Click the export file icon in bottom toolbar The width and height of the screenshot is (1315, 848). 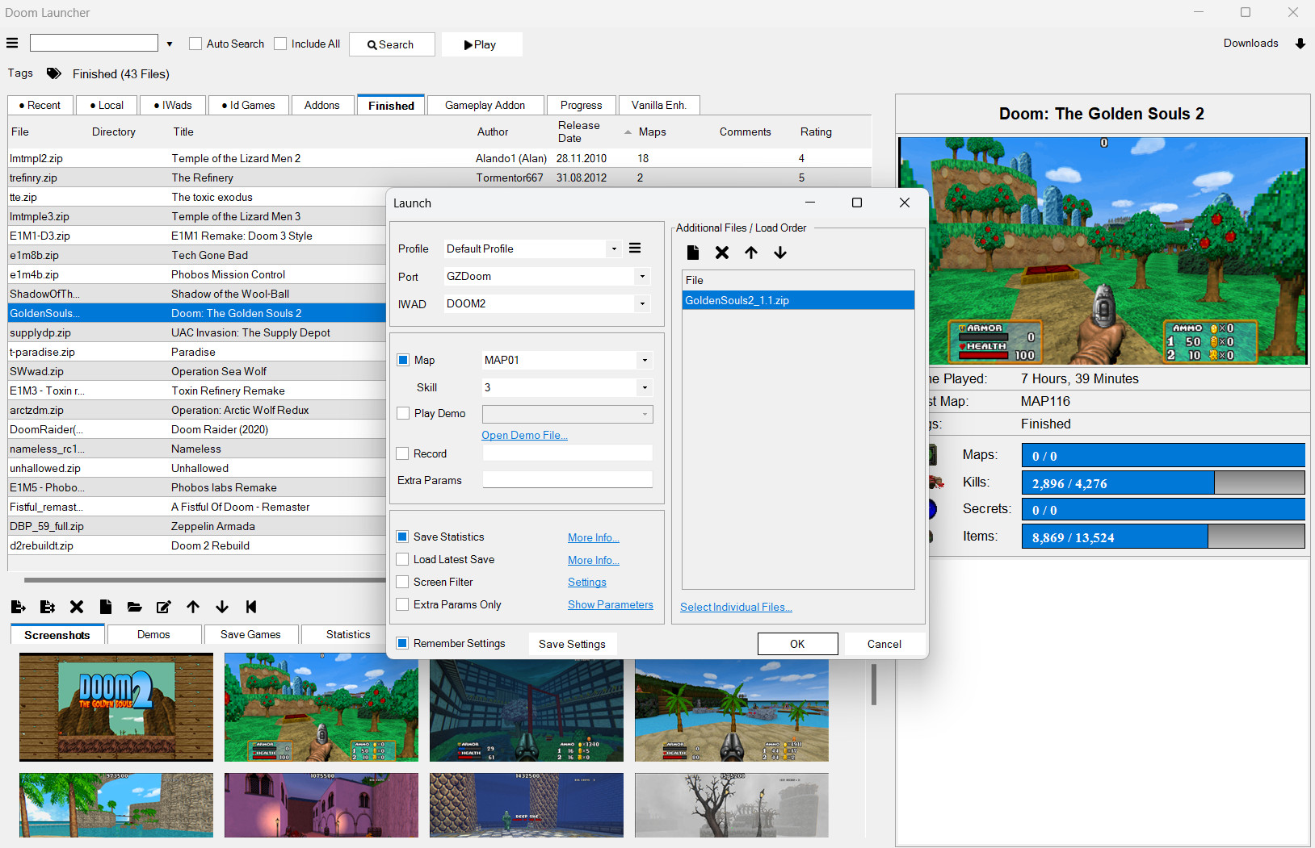(19, 607)
